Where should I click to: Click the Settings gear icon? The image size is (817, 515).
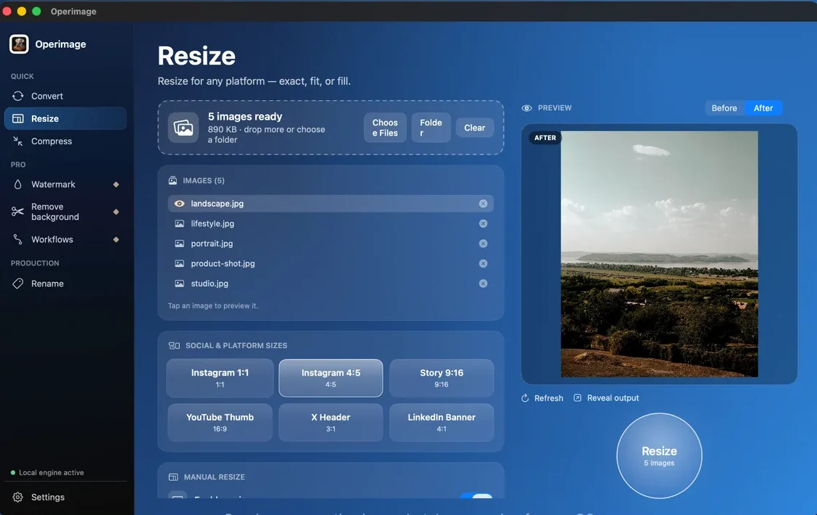click(17, 498)
